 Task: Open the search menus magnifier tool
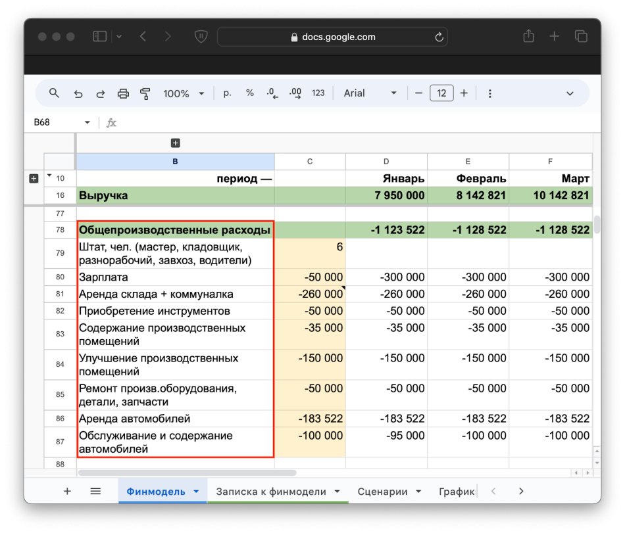54,93
